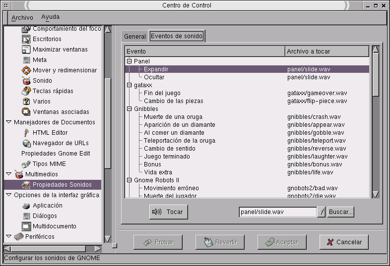
Task: Select Cambio de las piezas event
Action: point(247,101)
